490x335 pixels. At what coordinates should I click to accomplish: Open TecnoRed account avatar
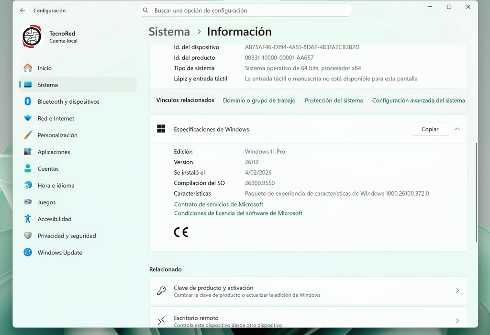coord(32,36)
